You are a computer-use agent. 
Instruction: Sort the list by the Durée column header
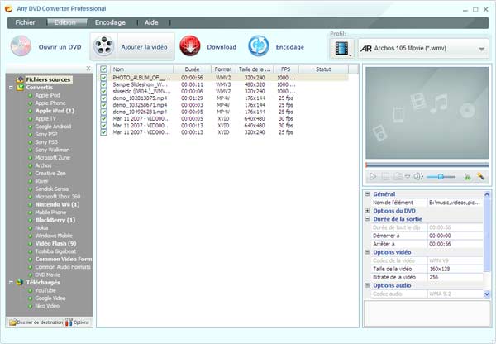(x=192, y=69)
